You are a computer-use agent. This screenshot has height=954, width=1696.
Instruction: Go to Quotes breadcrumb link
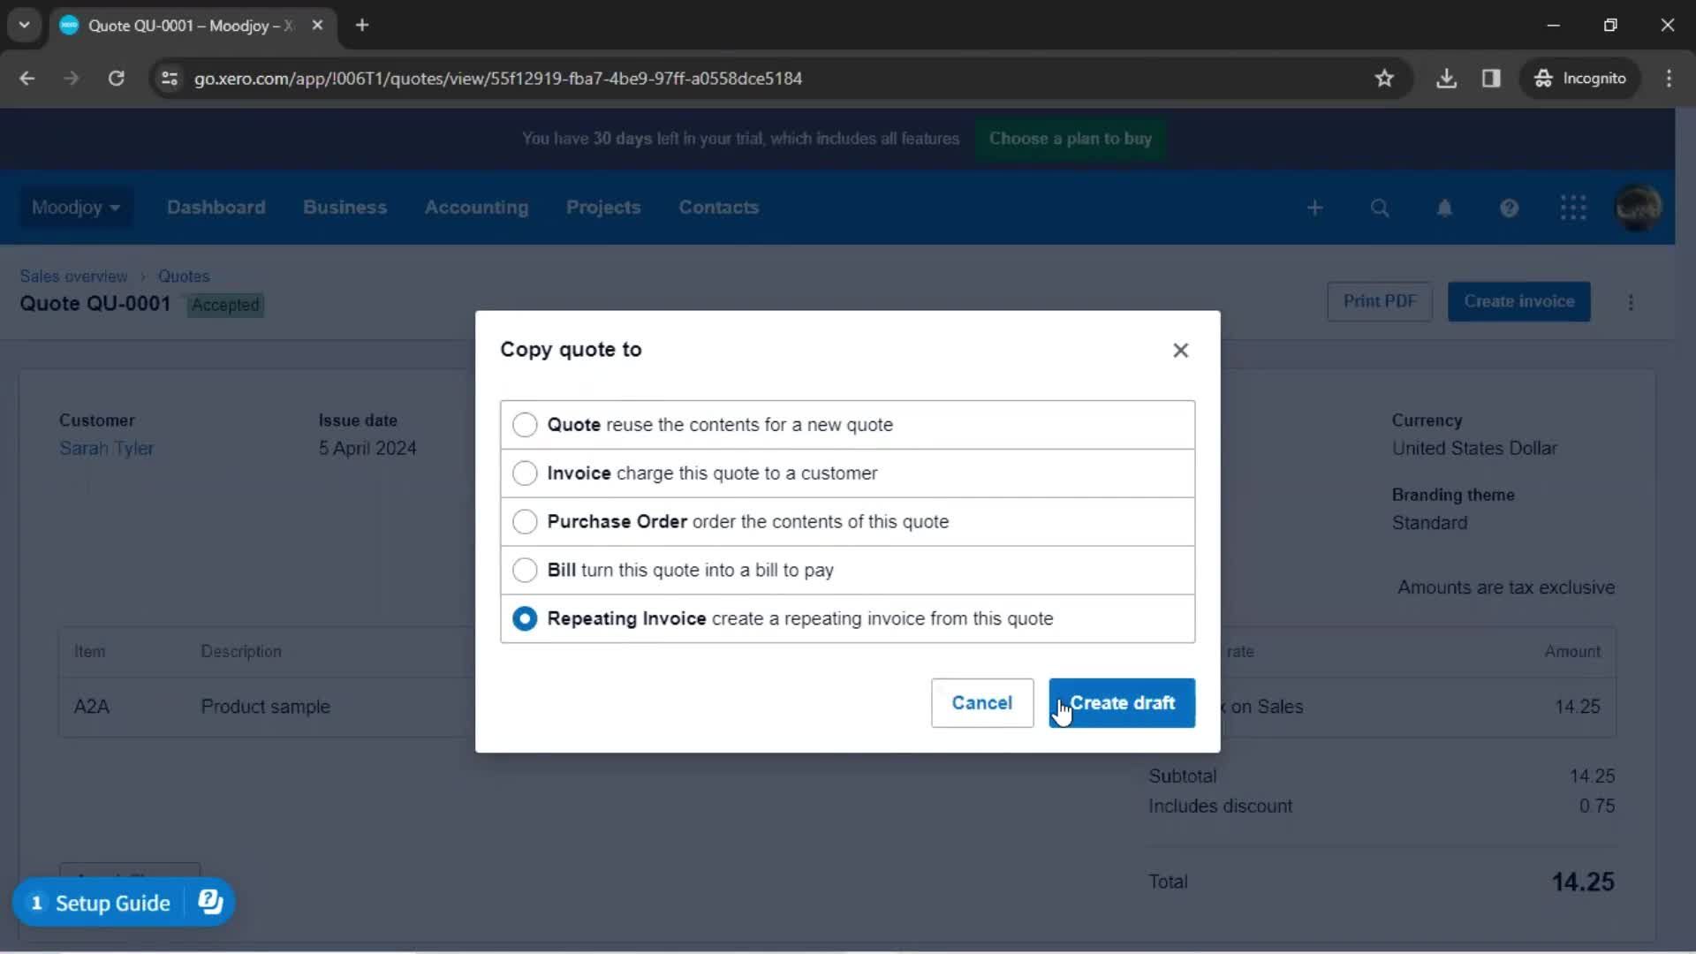coord(184,276)
